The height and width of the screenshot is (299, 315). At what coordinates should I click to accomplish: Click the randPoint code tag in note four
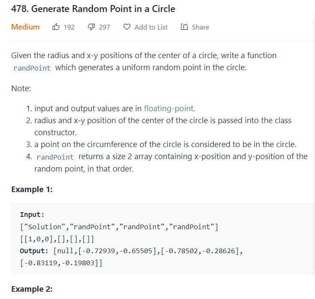pyautogui.click(x=55, y=157)
